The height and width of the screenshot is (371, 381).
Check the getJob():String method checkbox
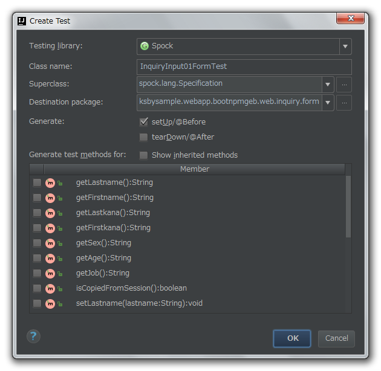(x=37, y=273)
